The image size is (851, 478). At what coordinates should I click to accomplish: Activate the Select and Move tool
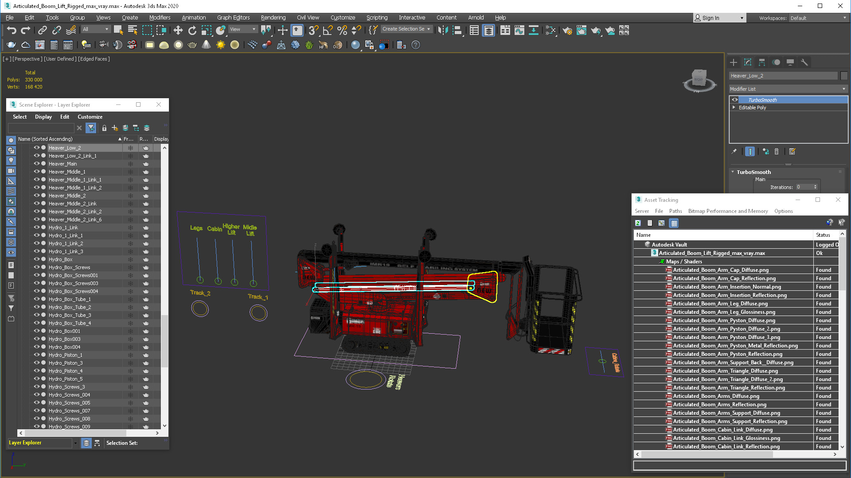[x=178, y=30]
